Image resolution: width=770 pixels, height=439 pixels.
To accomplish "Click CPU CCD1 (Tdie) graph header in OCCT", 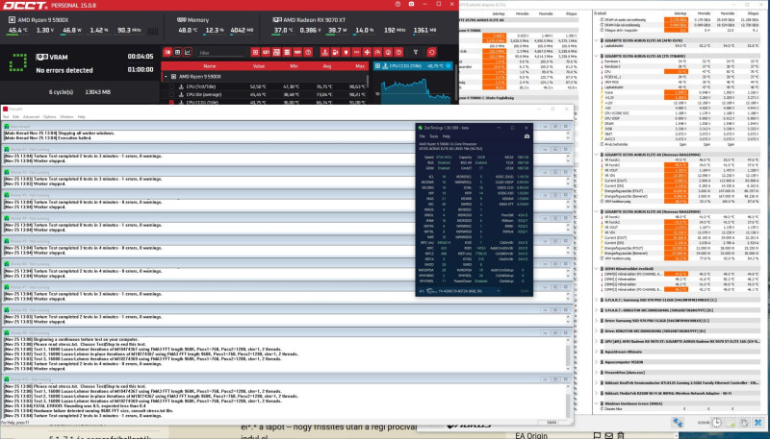I will click(413, 65).
